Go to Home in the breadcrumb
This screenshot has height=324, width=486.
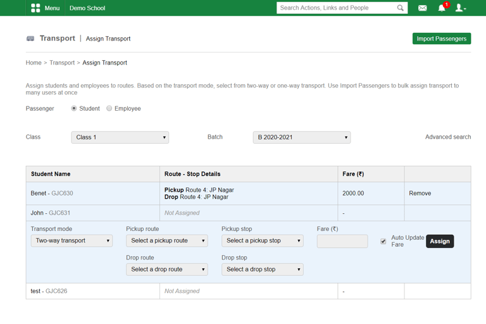click(x=34, y=63)
